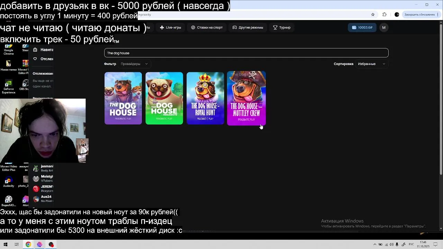Open volume control in system tray

[392, 245]
